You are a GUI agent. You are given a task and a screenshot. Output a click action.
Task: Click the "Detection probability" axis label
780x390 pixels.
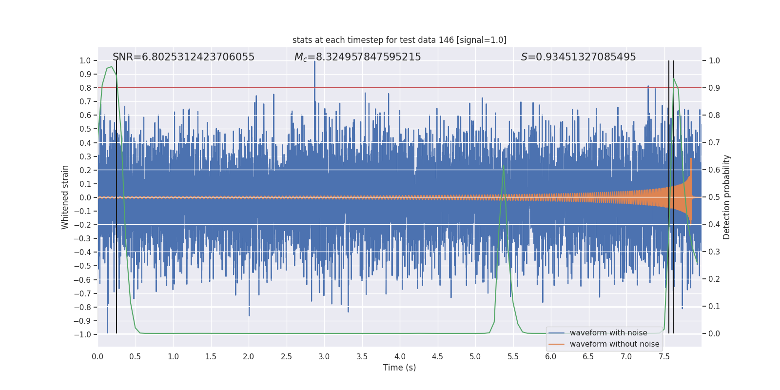pos(727,197)
